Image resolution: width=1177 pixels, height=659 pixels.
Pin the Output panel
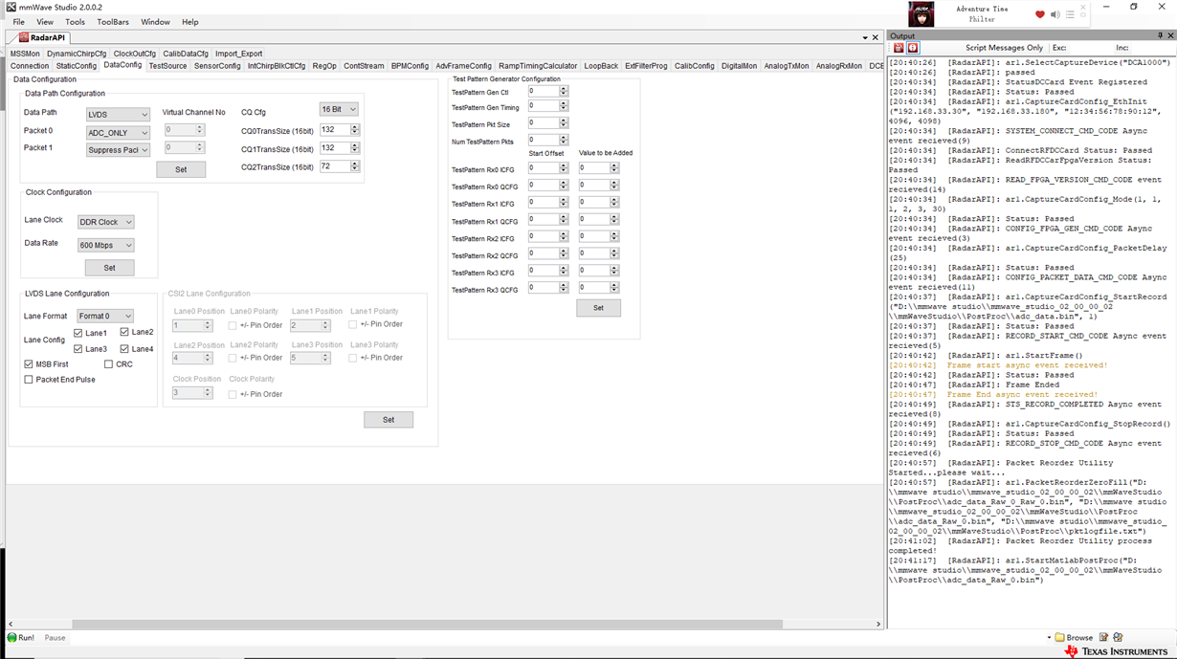tap(1161, 35)
